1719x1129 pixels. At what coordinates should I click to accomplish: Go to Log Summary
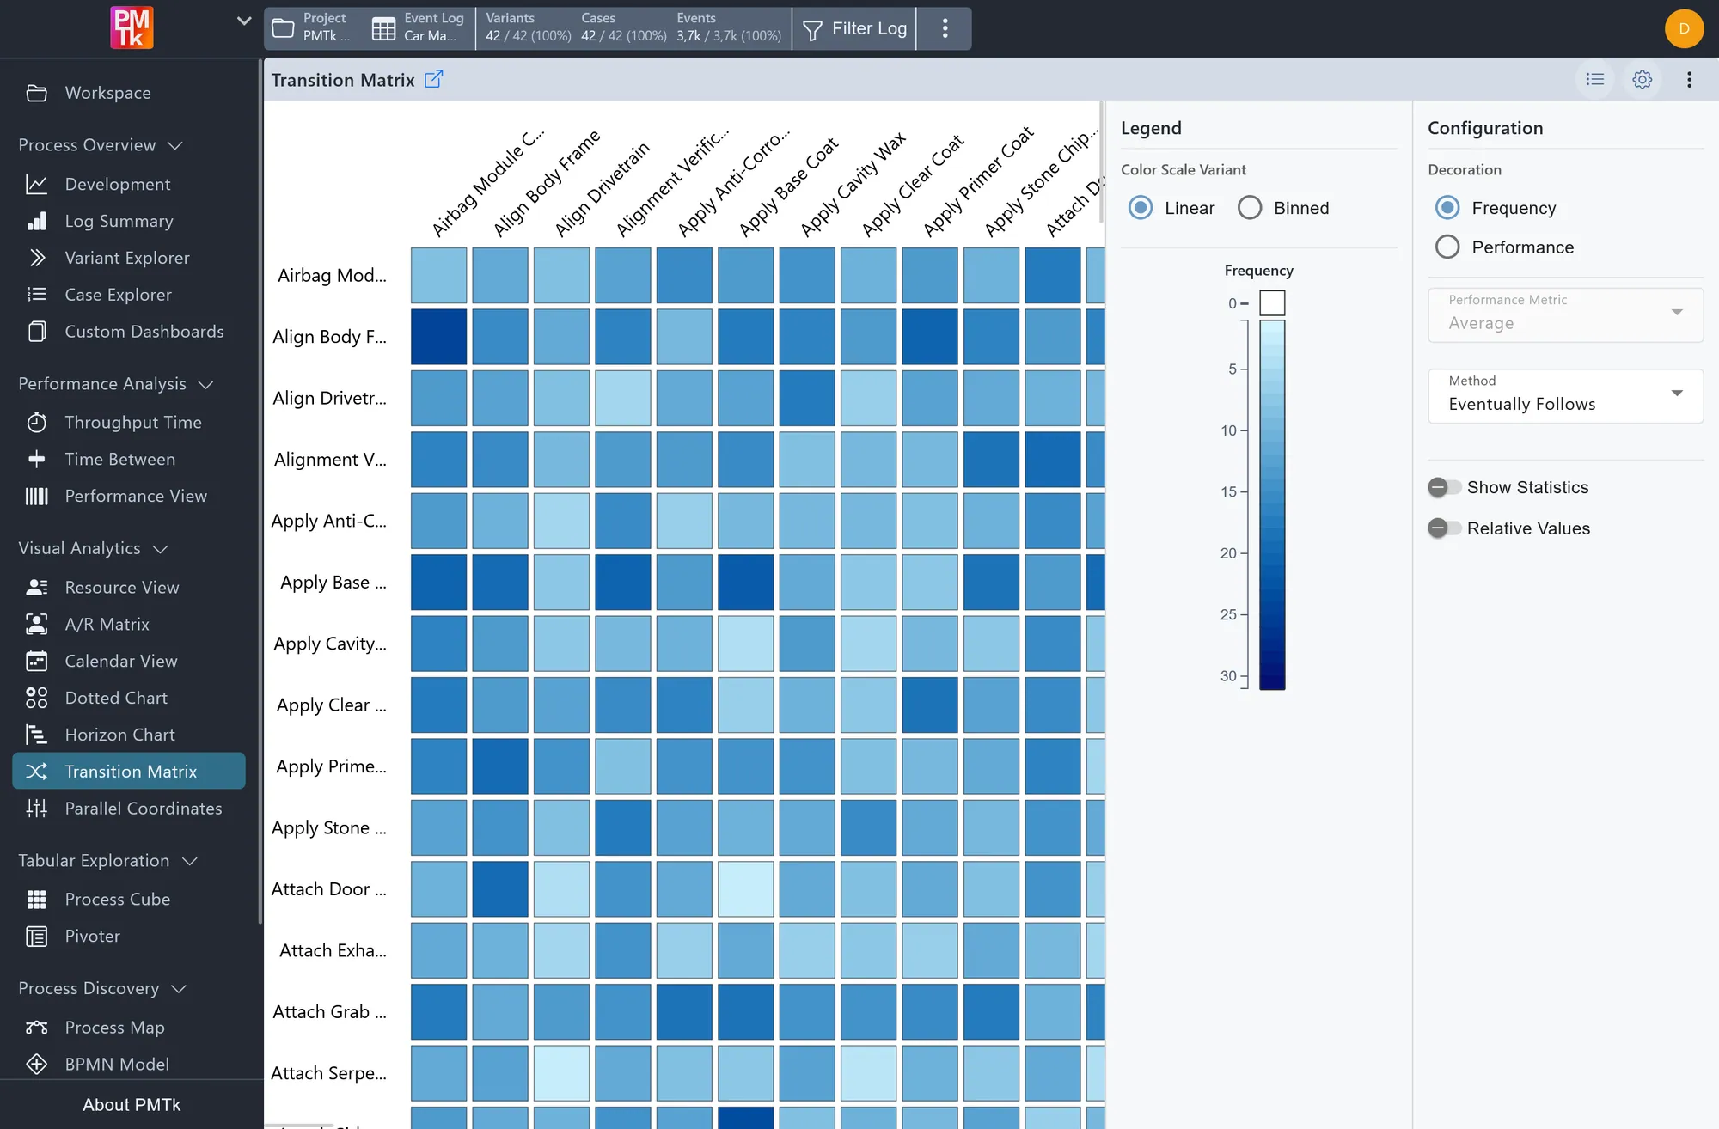coord(119,221)
